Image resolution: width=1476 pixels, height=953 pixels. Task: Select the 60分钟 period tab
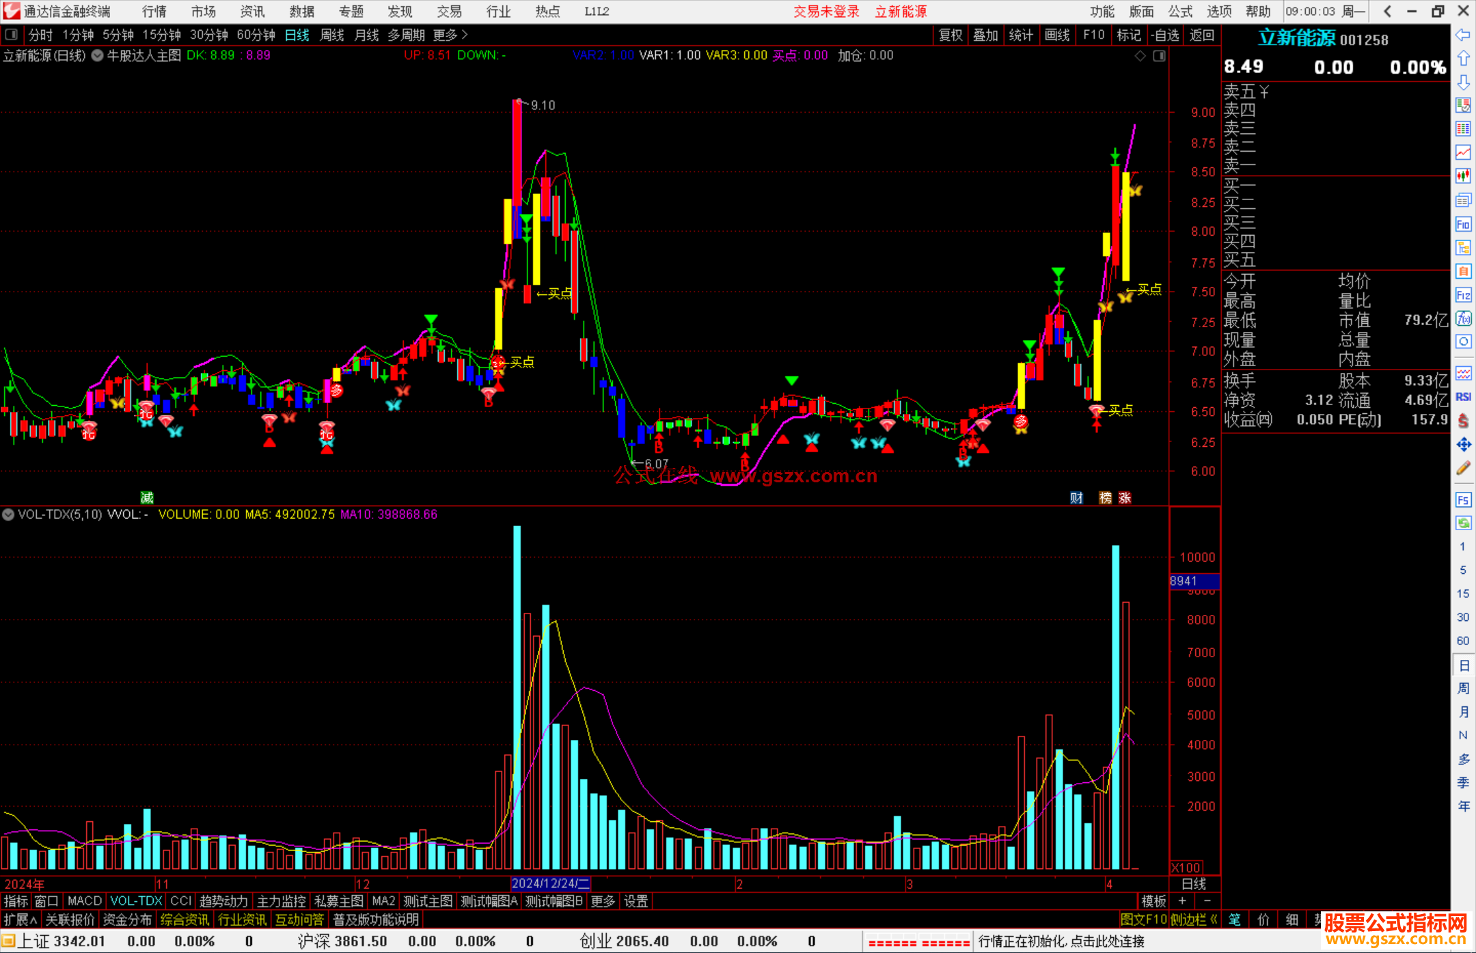tap(256, 35)
